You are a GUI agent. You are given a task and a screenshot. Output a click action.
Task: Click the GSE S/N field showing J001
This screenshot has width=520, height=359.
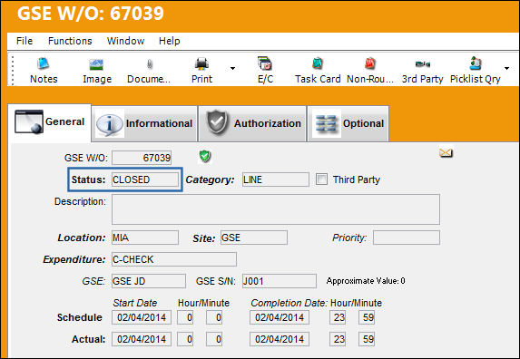(x=280, y=281)
